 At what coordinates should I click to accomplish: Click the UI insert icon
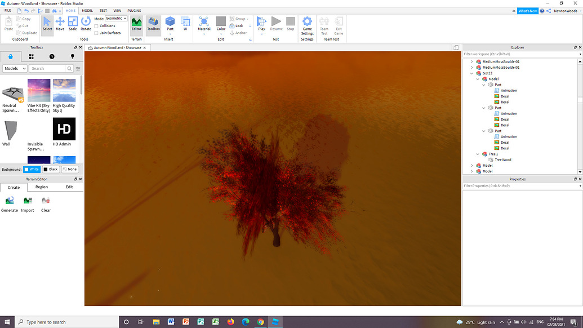tap(185, 24)
